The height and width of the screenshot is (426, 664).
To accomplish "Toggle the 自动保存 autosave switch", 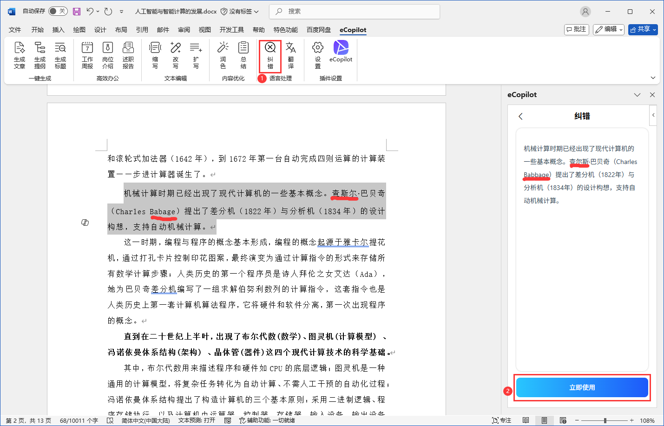I will tap(58, 11).
